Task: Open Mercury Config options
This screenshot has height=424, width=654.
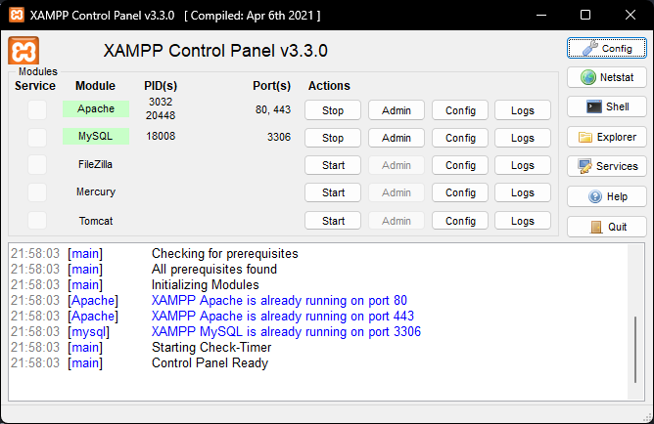Action: coord(460,192)
